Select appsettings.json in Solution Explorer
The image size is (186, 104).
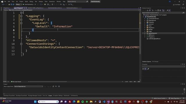pyautogui.click(x=153, y=33)
